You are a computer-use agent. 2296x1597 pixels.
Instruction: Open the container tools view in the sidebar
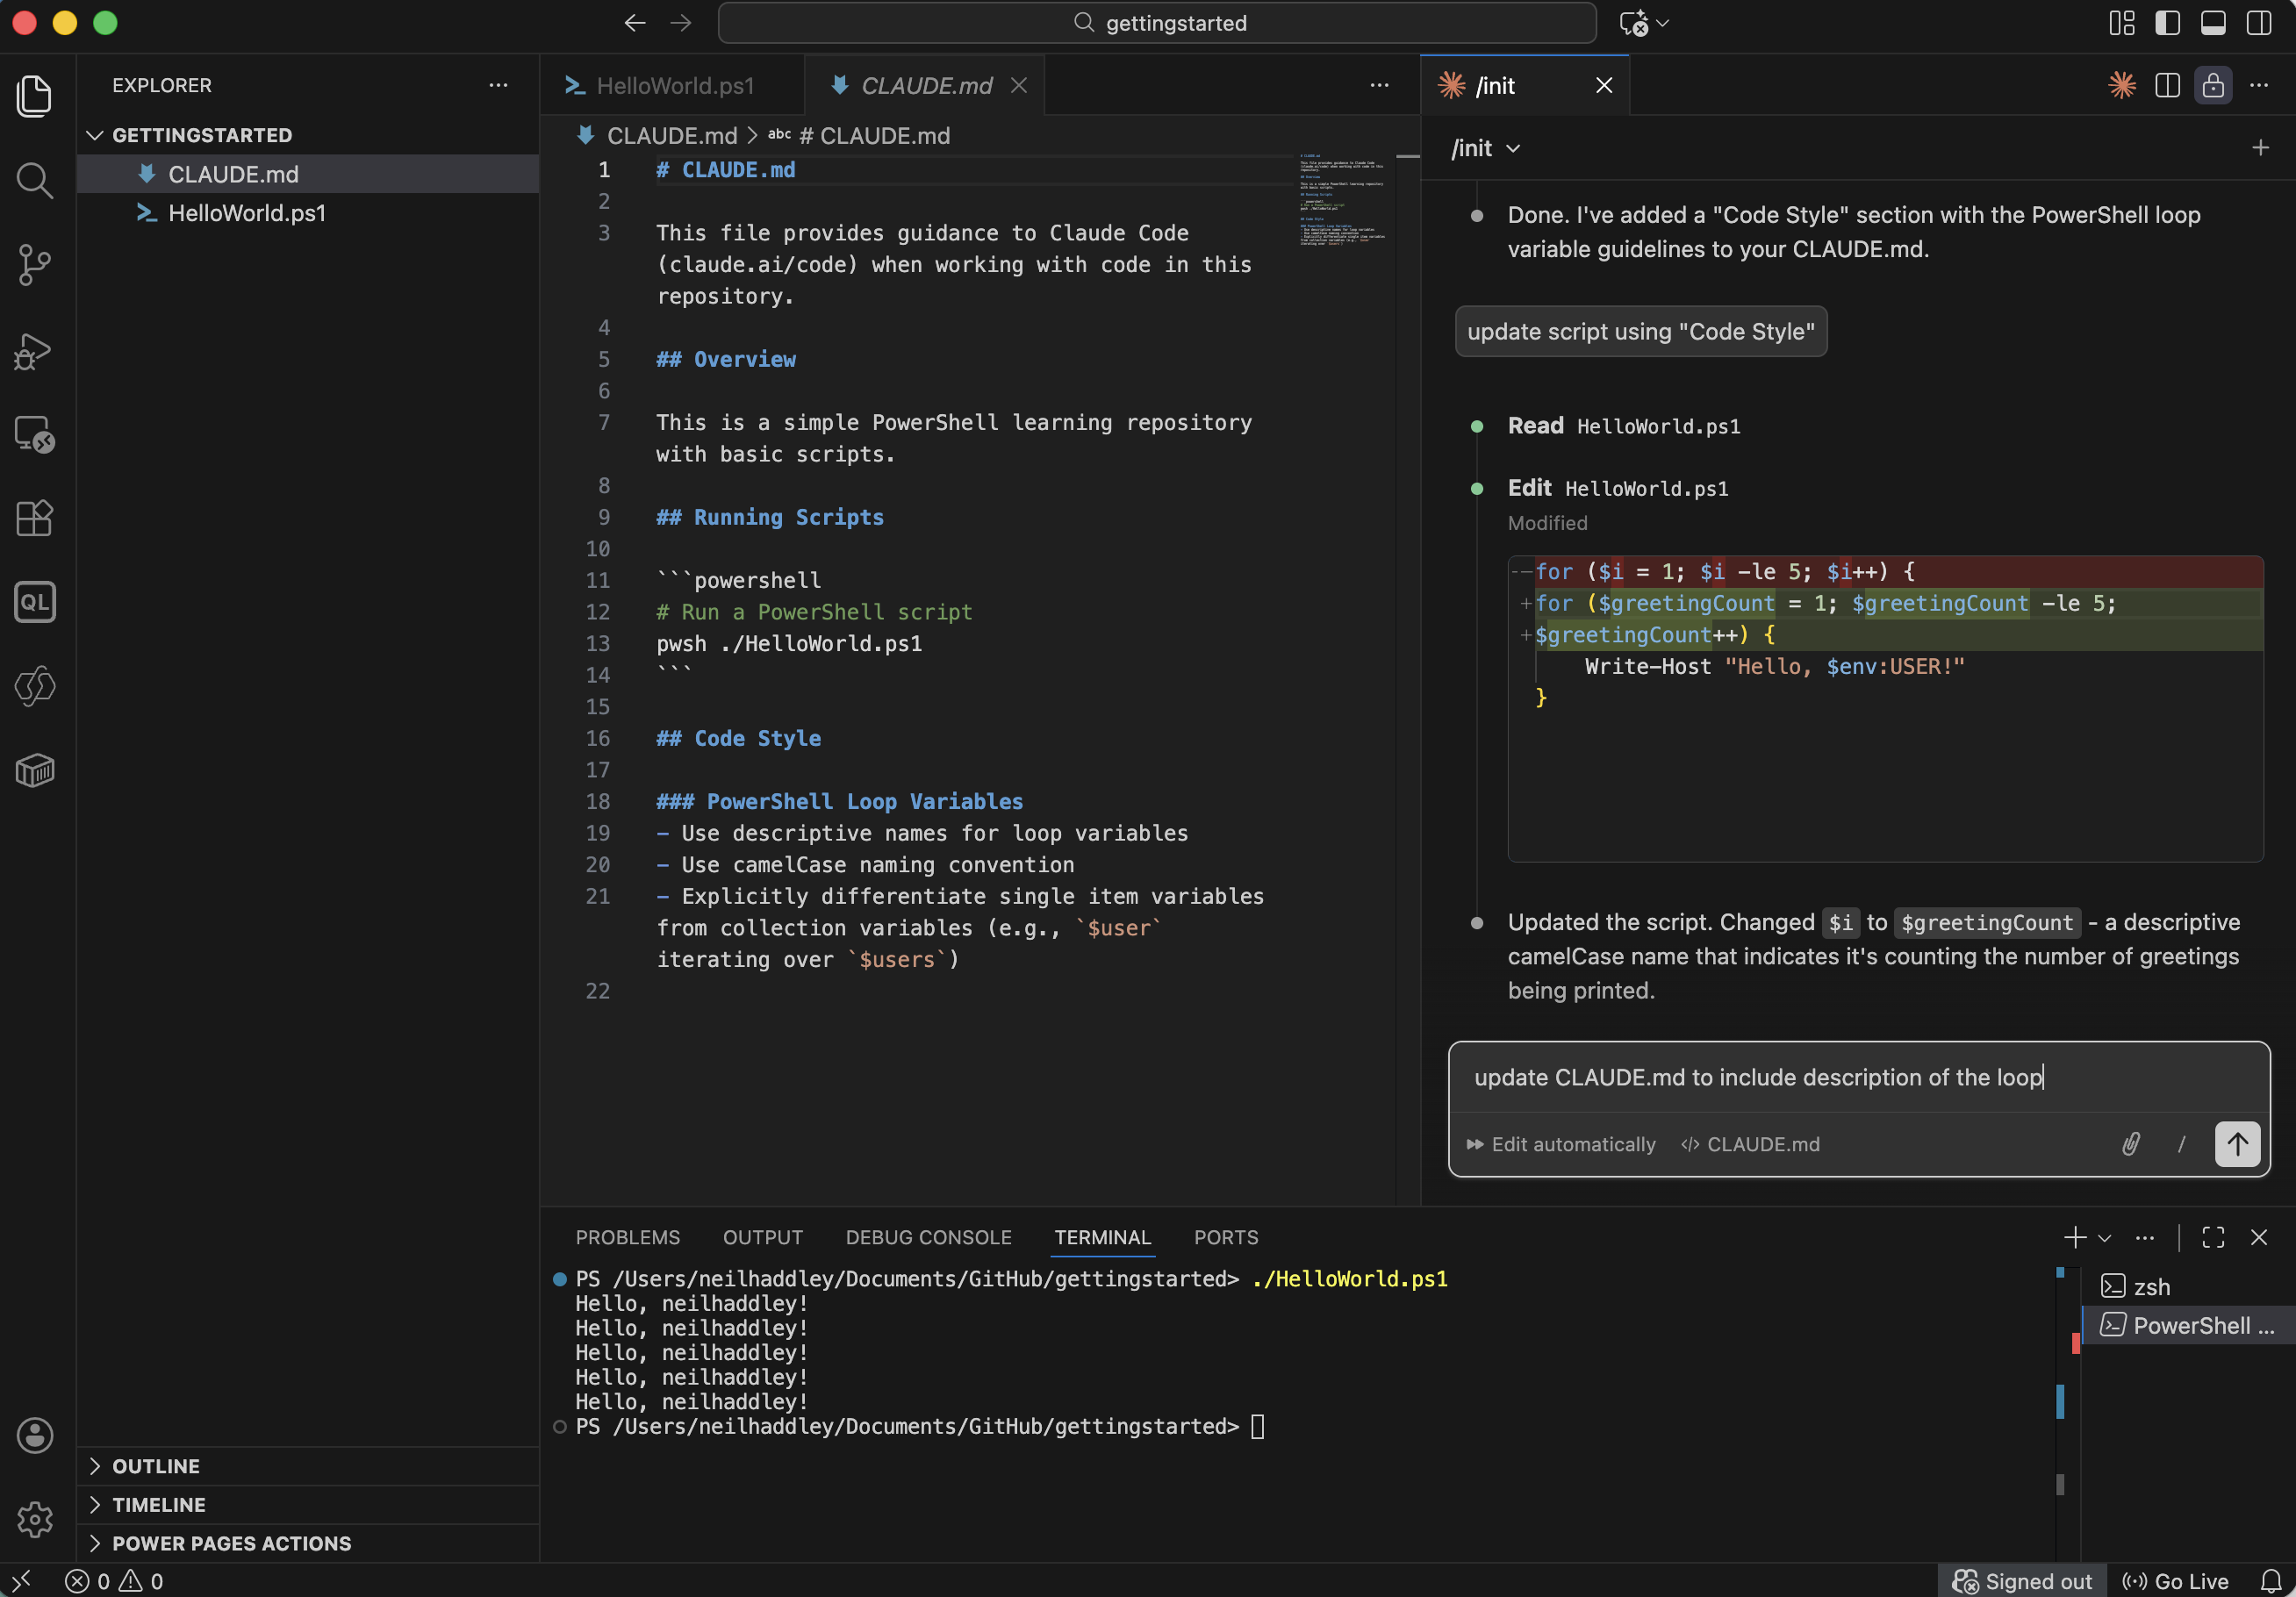[34, 770]
